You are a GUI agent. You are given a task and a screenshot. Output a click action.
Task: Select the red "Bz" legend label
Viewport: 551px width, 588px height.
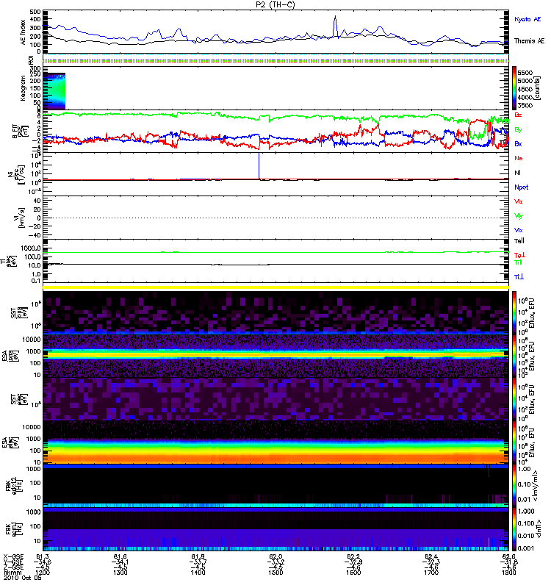pyautogui.click(x=518, y=115)
